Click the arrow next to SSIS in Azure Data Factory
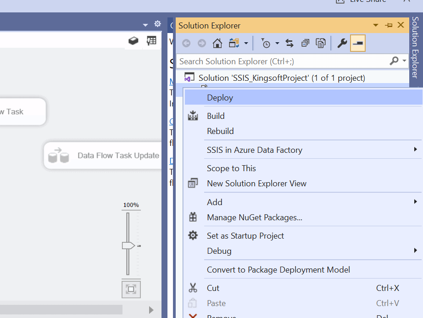423x318 pixels. click(x=416, y=149)
